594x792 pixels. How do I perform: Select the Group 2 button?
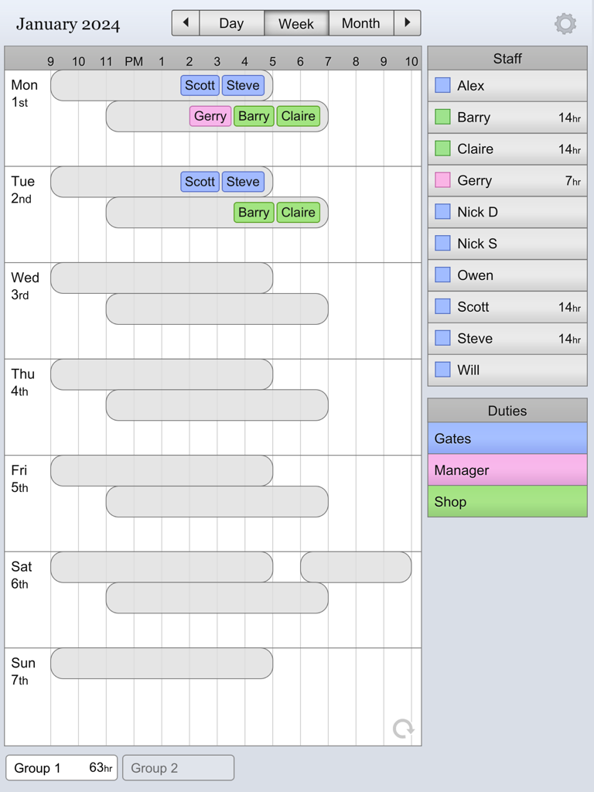[x=178, y=767]
